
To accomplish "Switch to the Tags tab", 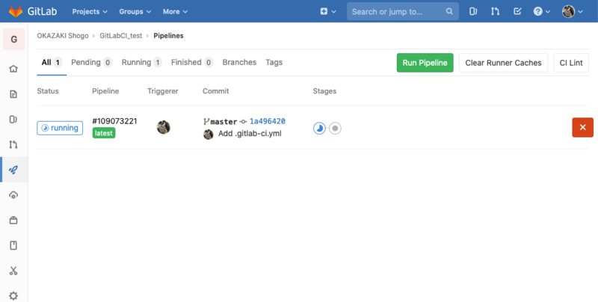I will [x=274, y=63].
